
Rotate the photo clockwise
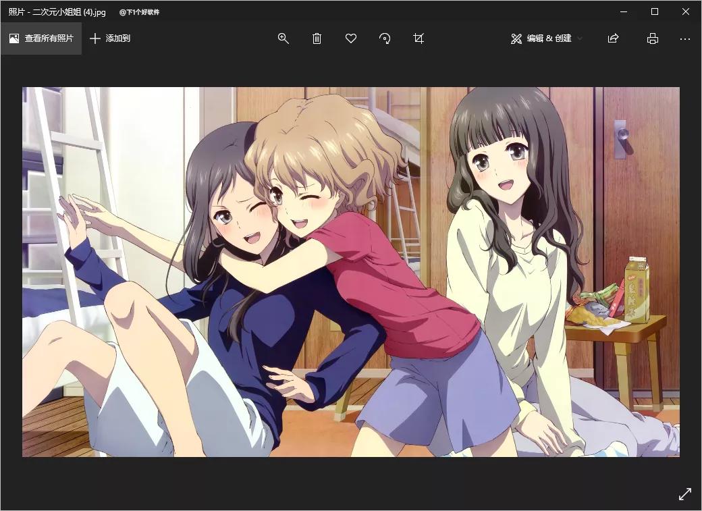pos(384,38)
